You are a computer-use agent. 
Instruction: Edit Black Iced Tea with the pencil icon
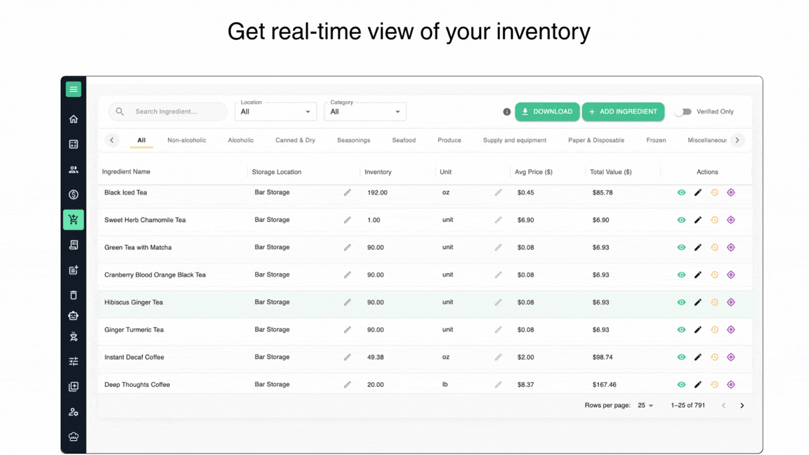(697, 192)
